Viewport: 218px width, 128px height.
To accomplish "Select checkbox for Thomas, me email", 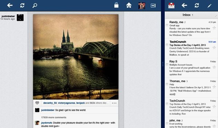I will click(x=167, y=84).
